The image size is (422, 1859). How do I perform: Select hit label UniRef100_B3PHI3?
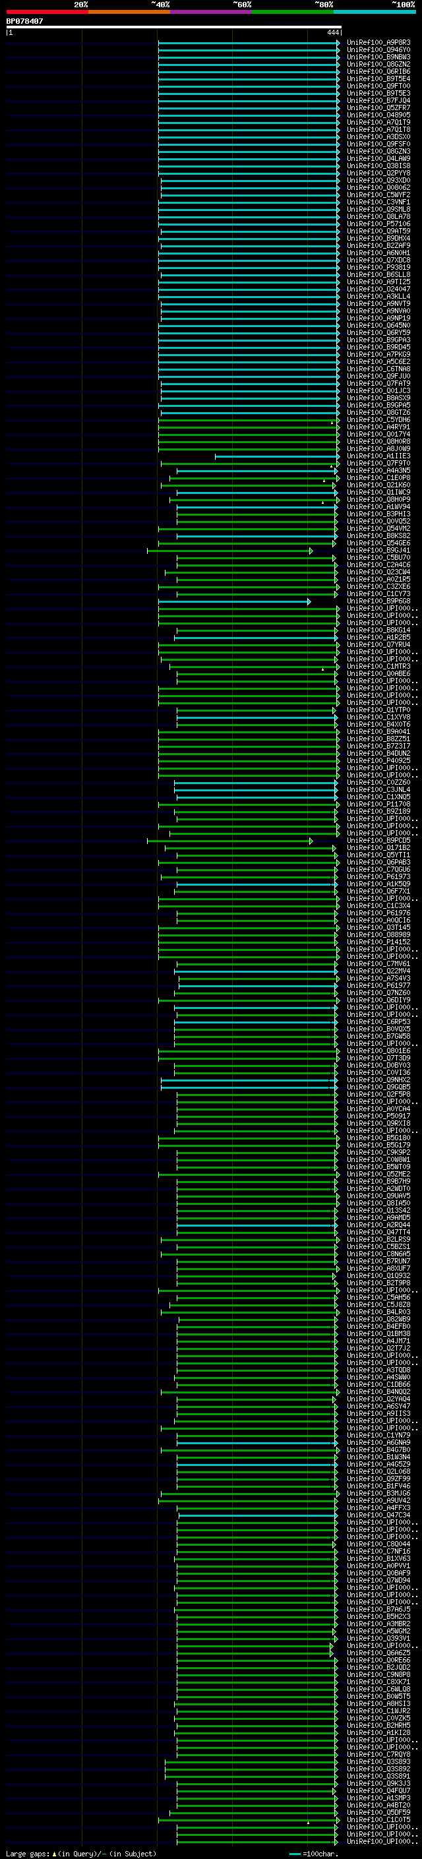click(x=378, y=514)
